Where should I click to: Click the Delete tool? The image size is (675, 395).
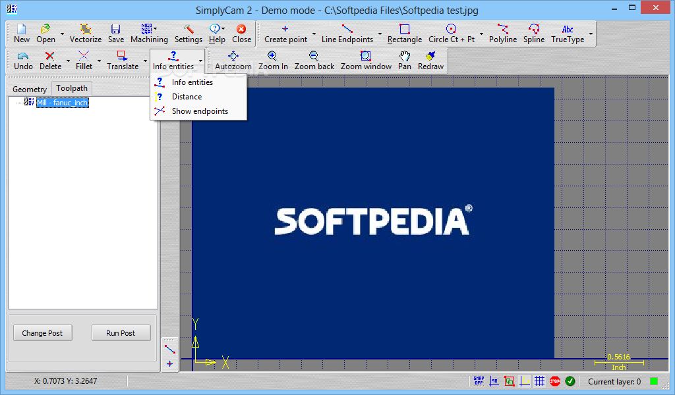tap(50, 61)
